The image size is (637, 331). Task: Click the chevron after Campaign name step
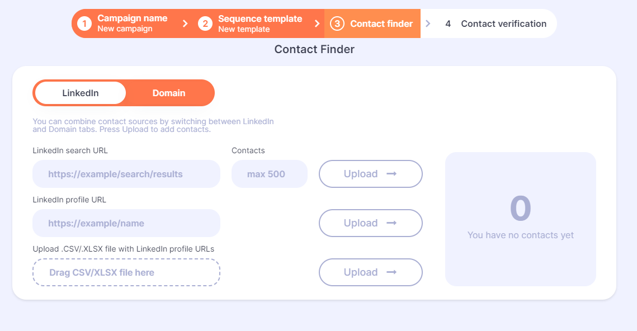click(x=185, y=23)
